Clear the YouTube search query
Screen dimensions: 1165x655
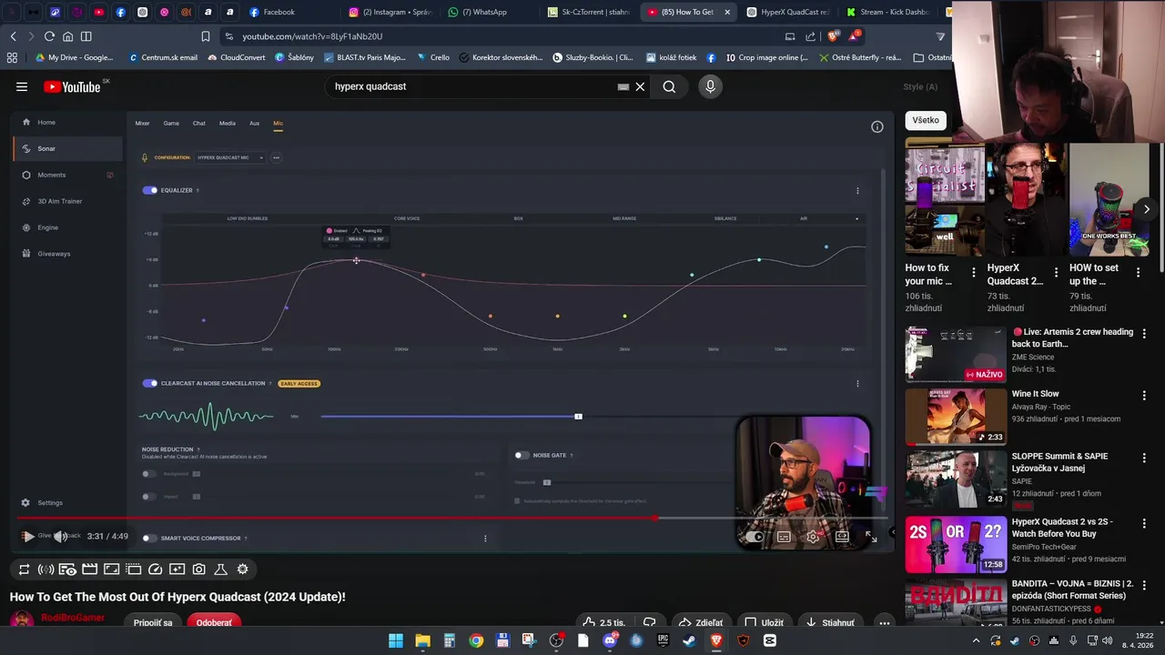tap(640, 86)
